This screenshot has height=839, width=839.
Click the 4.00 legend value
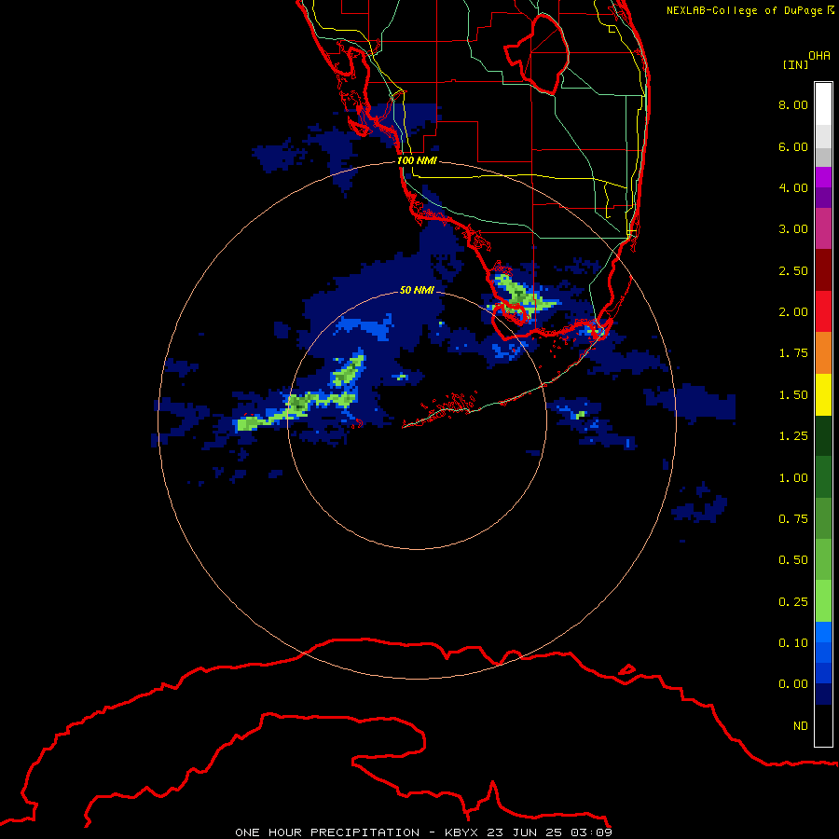(x=793, y=187)
